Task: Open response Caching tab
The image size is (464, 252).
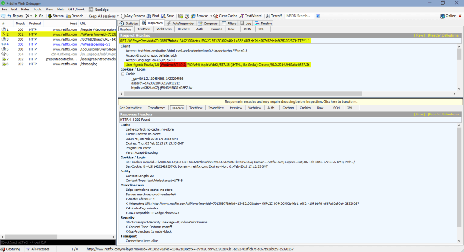Action: coord(288,108)
